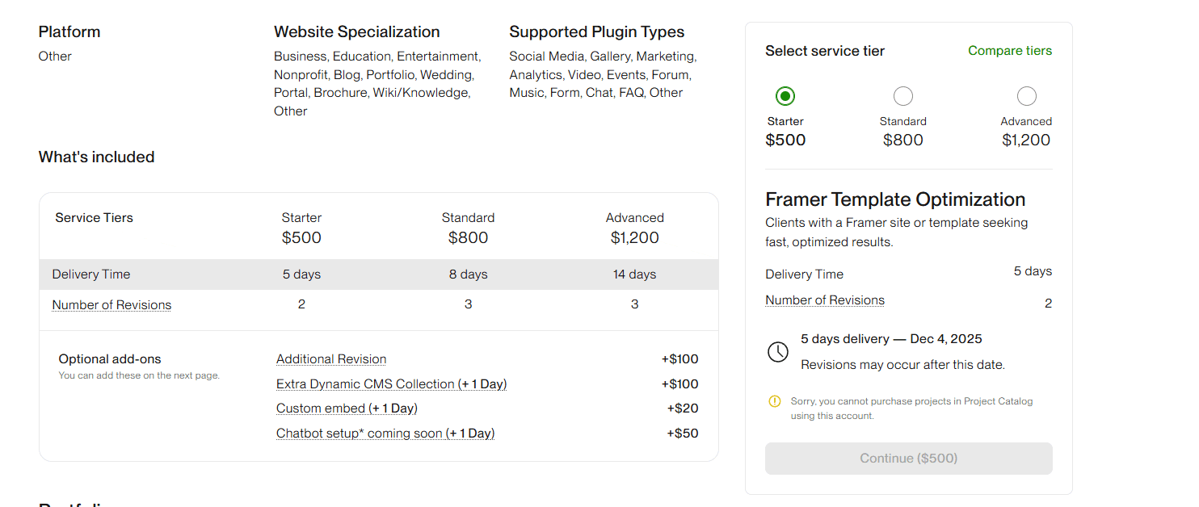Viewport: 1199px width, 507px height.
Task: Click the Framer Template Optimization heading
Action: [x=894, y=199]
